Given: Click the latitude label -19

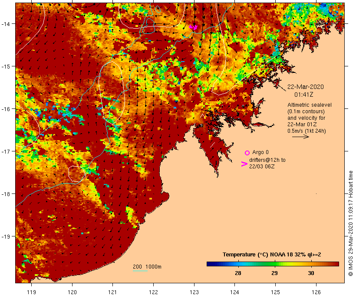Looking at the screenshot, I should 6,236.
